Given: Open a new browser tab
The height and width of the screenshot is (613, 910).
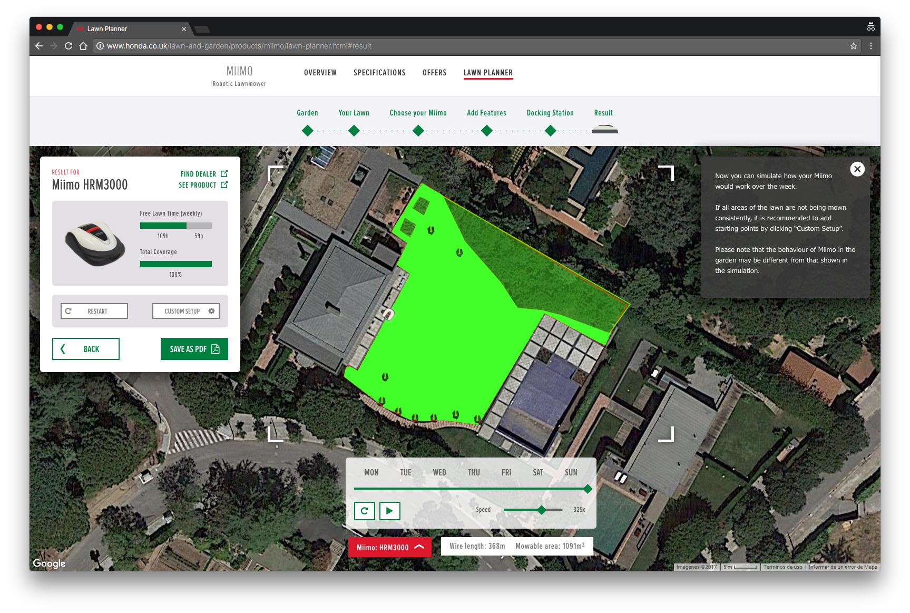Looking at the screenshot, I should point(202,29).
